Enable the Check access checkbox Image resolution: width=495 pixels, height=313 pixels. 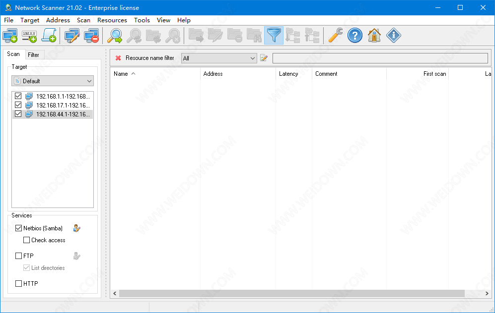pyautogui.click(x=26, y=240)
